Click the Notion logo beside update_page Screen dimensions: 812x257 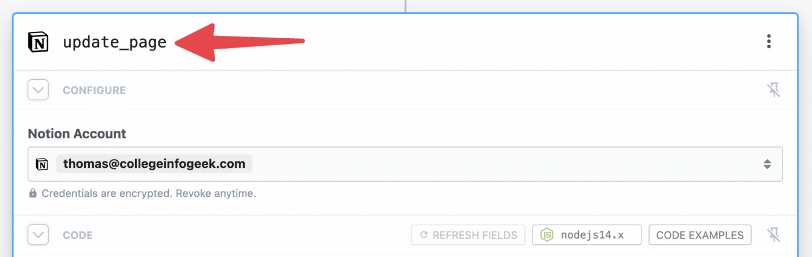[38, 42]
